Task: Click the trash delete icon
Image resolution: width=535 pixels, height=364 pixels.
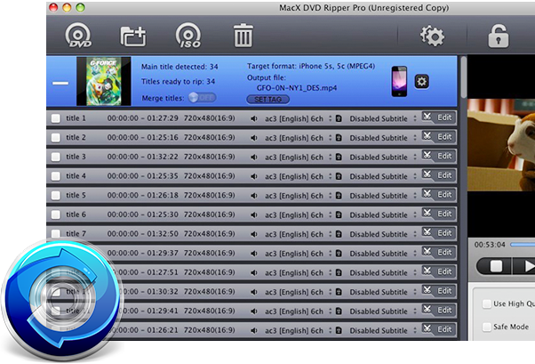Action: coord(243,36)
